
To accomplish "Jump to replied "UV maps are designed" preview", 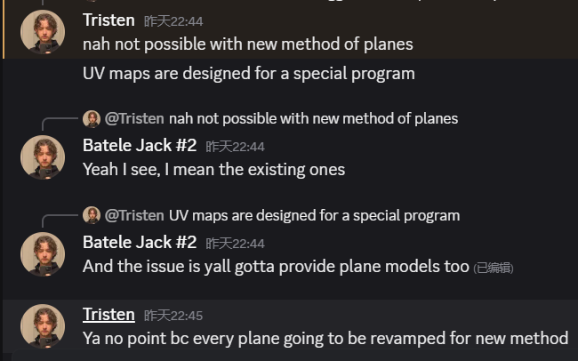I will [x=314, y=215].
